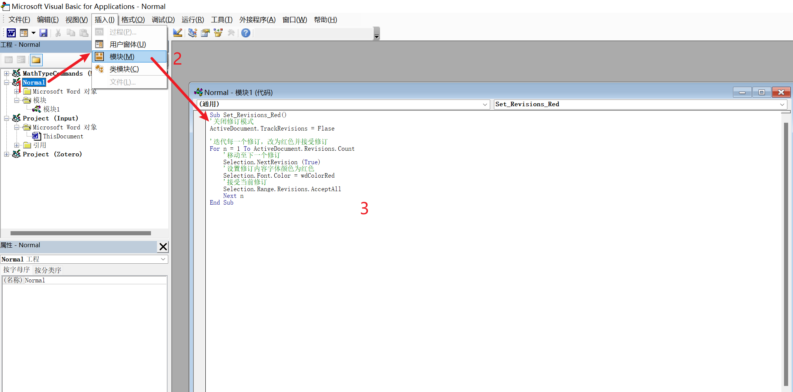Image resolution: width=793 pixels, height=392 pixels.
Task: Open the 视图(V) menu
Action: pos(76,20)
